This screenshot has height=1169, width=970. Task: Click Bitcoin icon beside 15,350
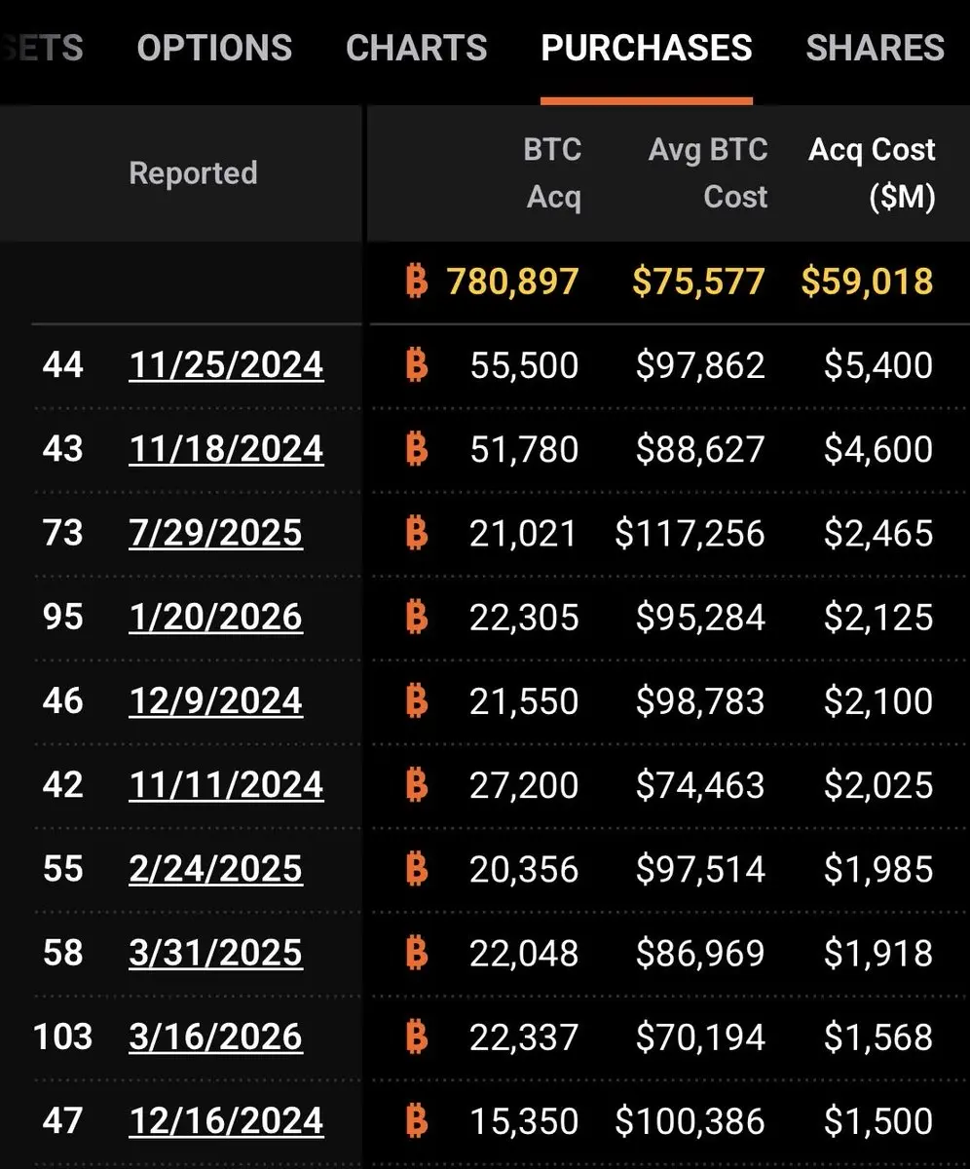416,1120
